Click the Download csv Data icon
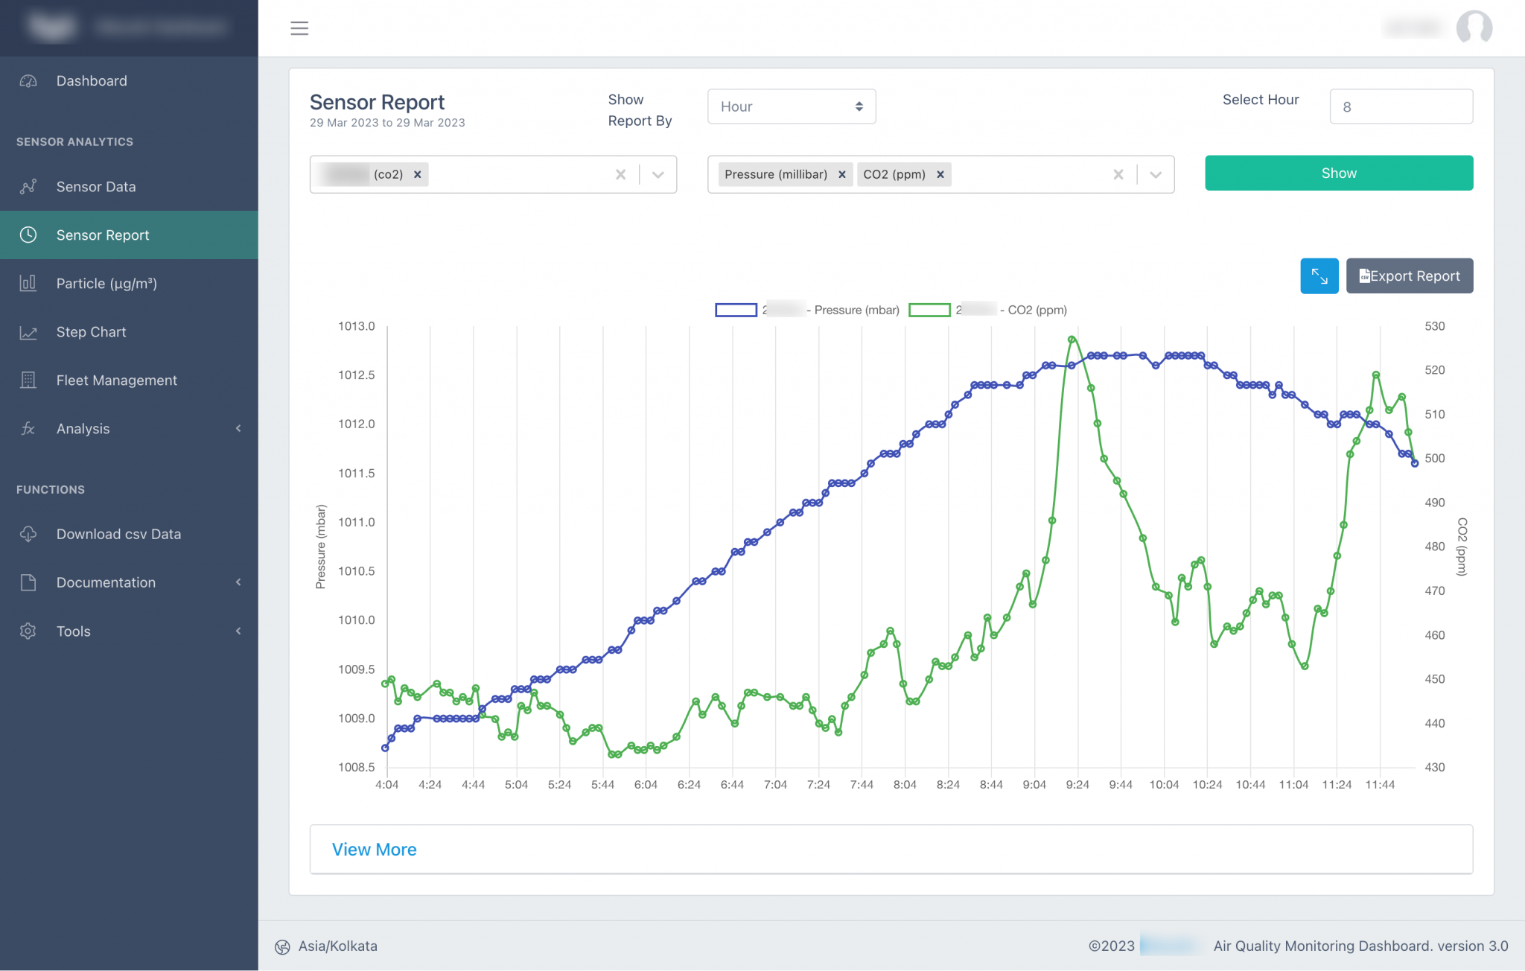This screenshot has height=971, width=1525. click(x=28, y=533)
